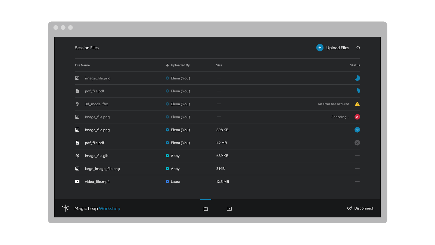Image resolution: width=435 pixels, height=245 pixels.
Task: Select the row for large_image_file.png
Action: click(190, 169)
